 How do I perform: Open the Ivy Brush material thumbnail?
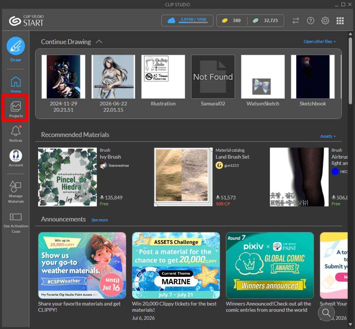tap(67, 177)
